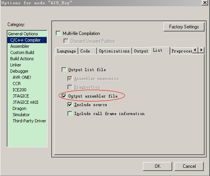Click Factory Settings button

pyautogui.click(x=184, y=27)
